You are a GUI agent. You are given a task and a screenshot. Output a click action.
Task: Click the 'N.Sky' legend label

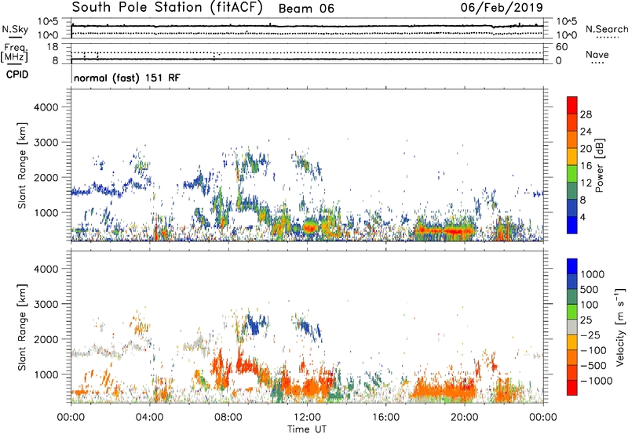pos(15,29)
